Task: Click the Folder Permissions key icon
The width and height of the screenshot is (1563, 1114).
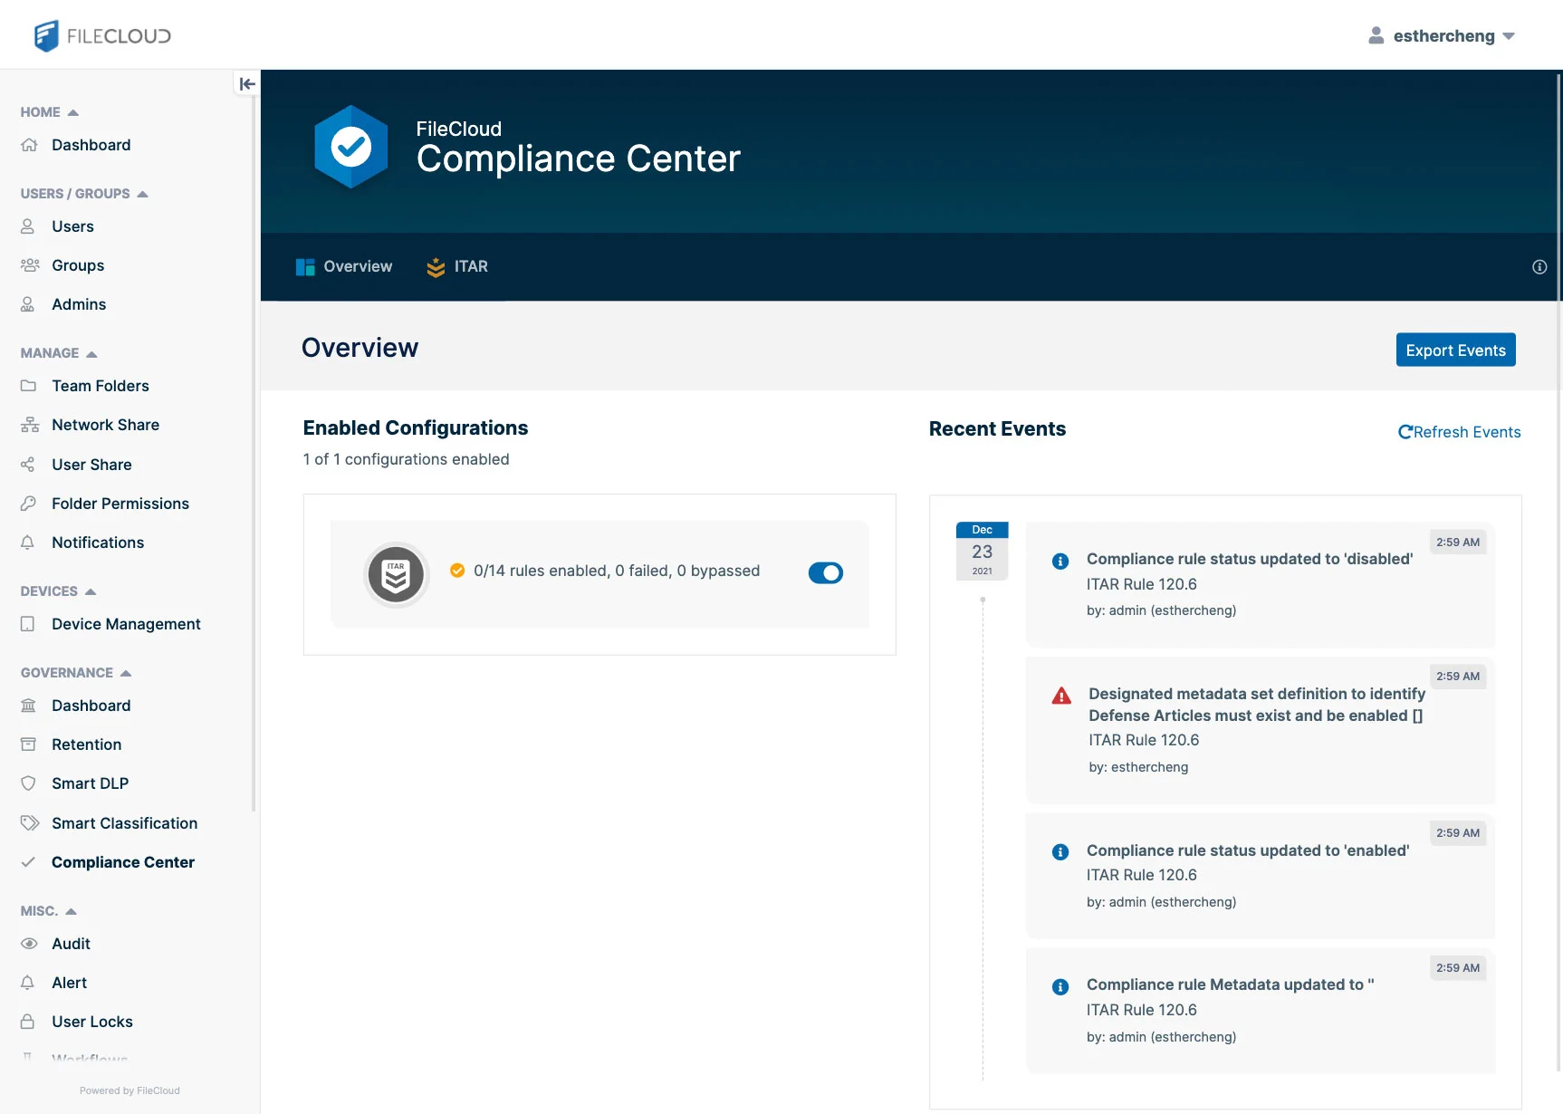Action: coord(28,504)
